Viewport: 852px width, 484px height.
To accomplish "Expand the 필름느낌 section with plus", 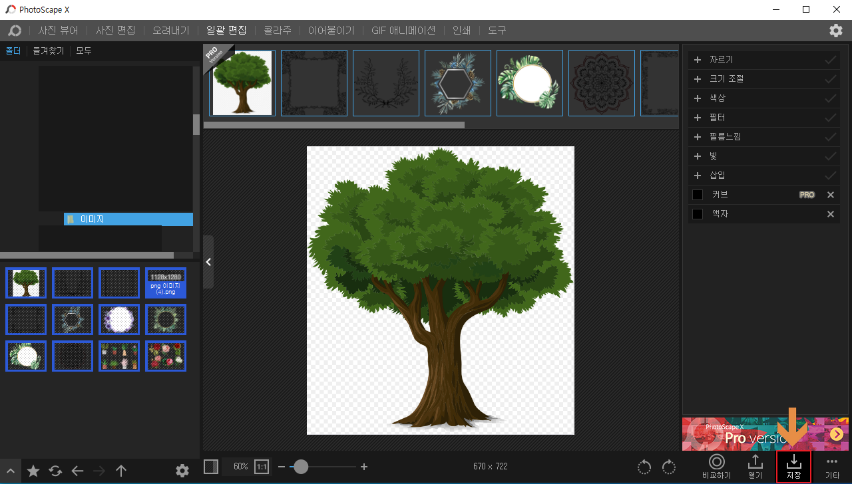I will (698, 137).
